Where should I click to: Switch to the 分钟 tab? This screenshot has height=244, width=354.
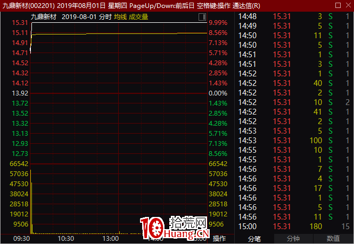click(293, 239)
